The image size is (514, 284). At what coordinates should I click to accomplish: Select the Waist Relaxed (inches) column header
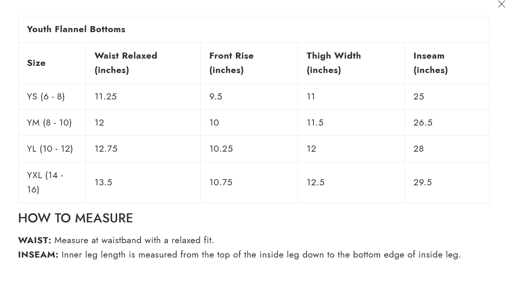(125, 63)
